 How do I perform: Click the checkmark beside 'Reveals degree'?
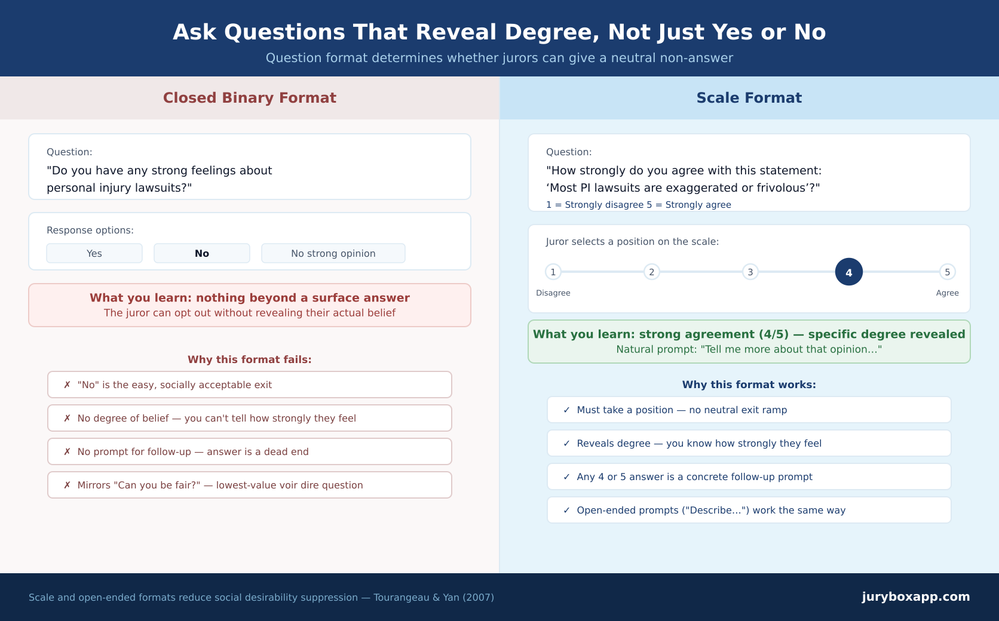566,443
